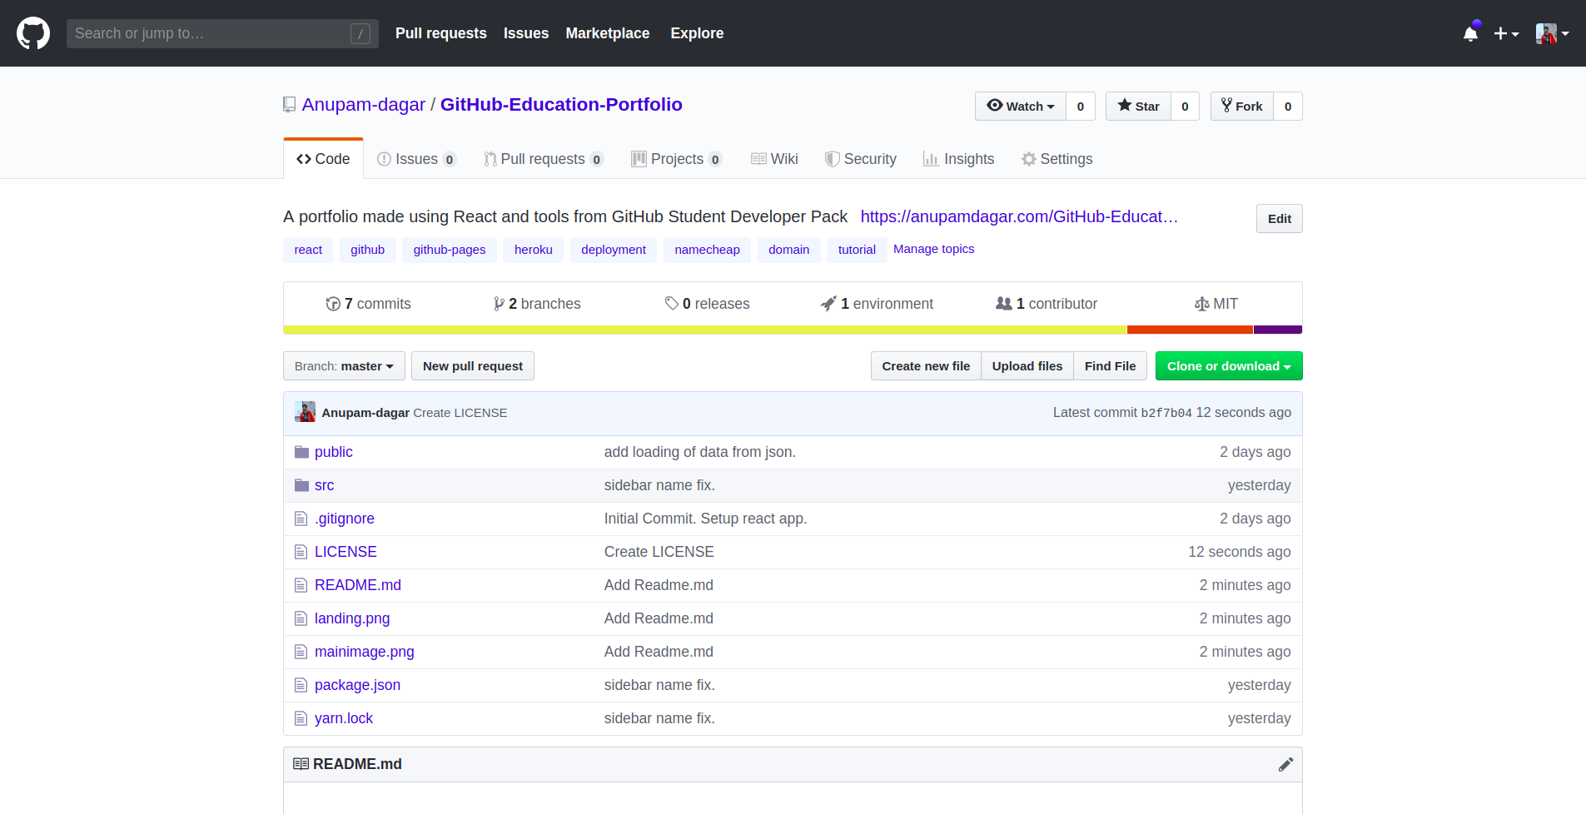Open the stargazers count next to Star
The image size is (1586, 814).
[1185, 107]
